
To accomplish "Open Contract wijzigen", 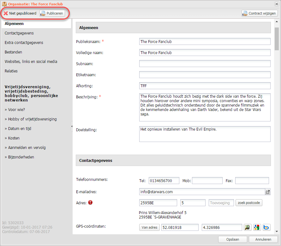I will pyautogui.click(x=260, y=13).
